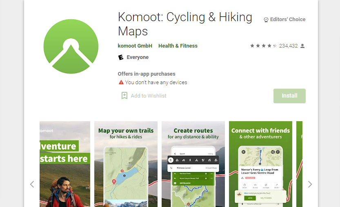This screenshot has width=340, height=207.
Task: Click the Everyone content rating E icon
Action: tap(121, 57)
